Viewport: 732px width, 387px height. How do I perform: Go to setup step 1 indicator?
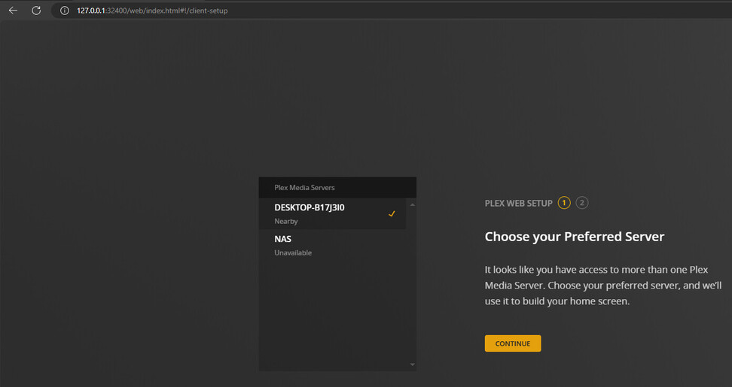(564, 203)
